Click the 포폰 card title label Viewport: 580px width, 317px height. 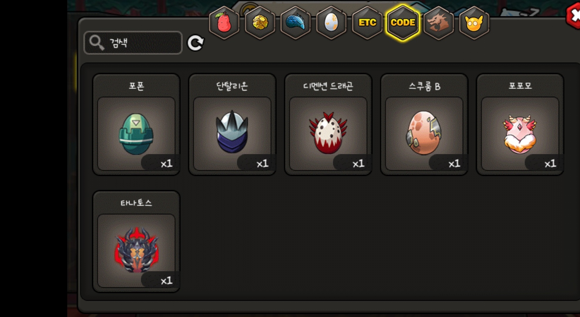click(x=136, y=86)
